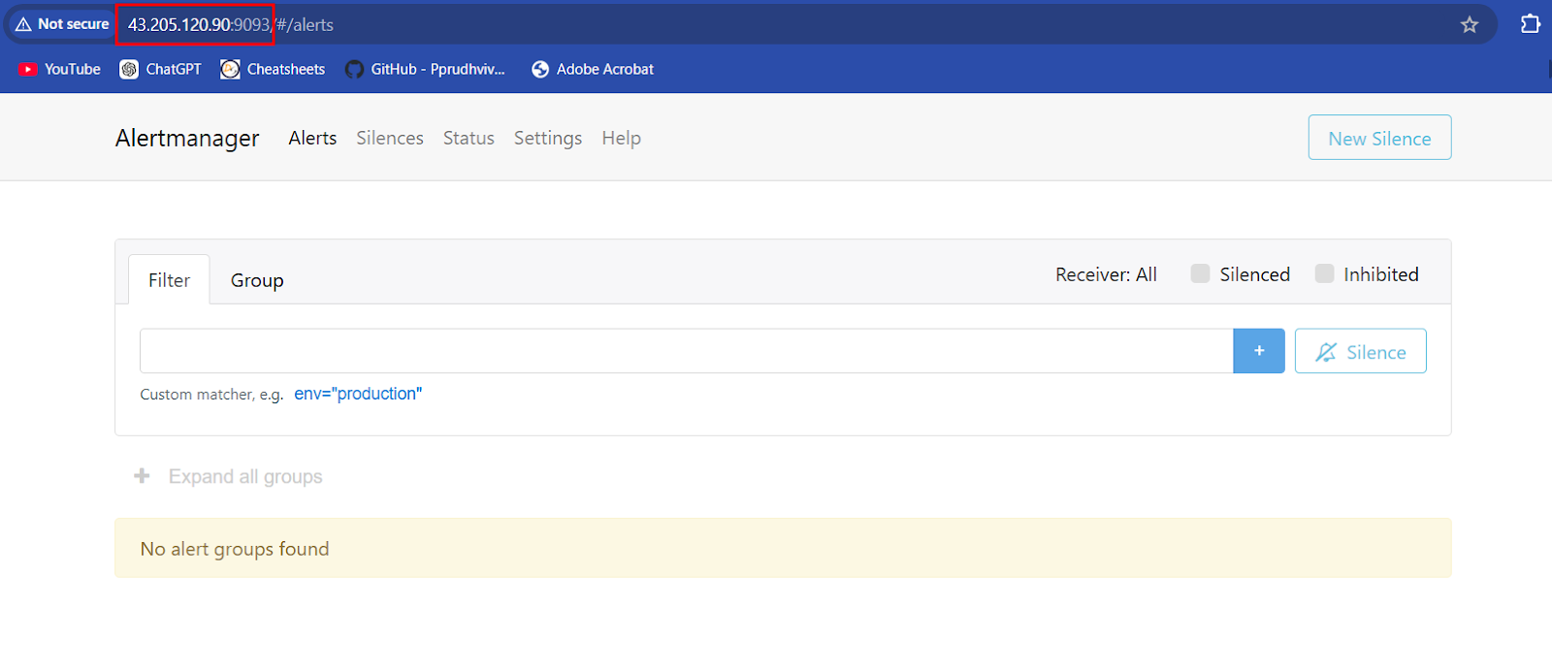Click the Silence button with bell icon
This screenshot has width=1552, height=670.
1360,351
